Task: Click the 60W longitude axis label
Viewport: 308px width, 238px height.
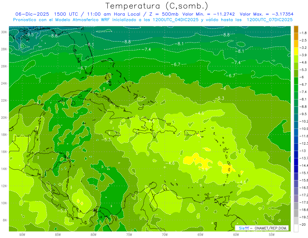Action: click(x=236, y=235)
